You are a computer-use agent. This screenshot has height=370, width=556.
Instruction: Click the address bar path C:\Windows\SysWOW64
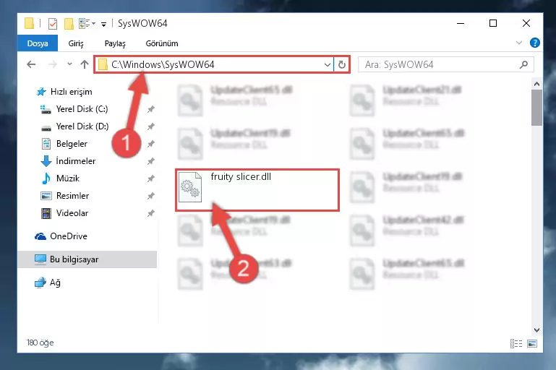[163, 64]
